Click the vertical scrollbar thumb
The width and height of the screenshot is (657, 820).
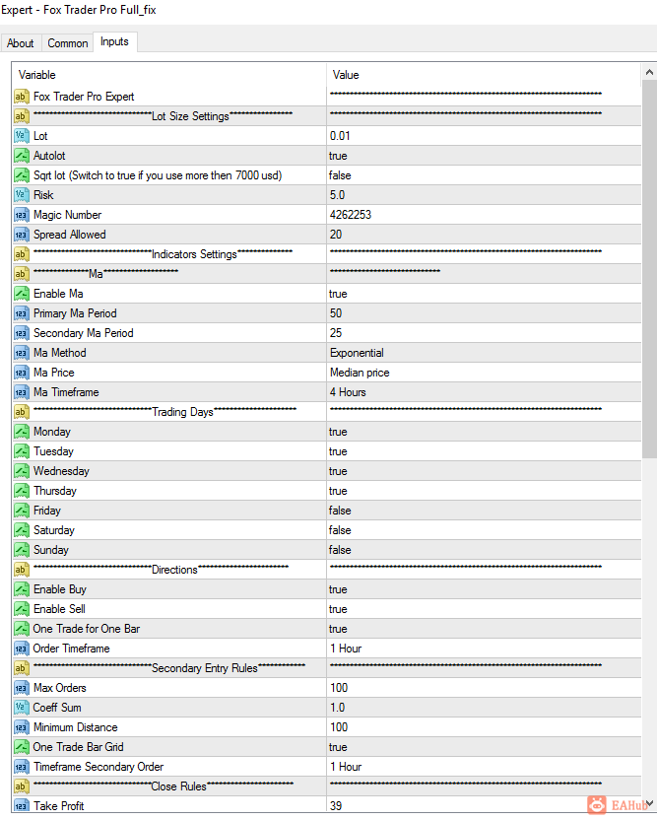click(649, 269)
